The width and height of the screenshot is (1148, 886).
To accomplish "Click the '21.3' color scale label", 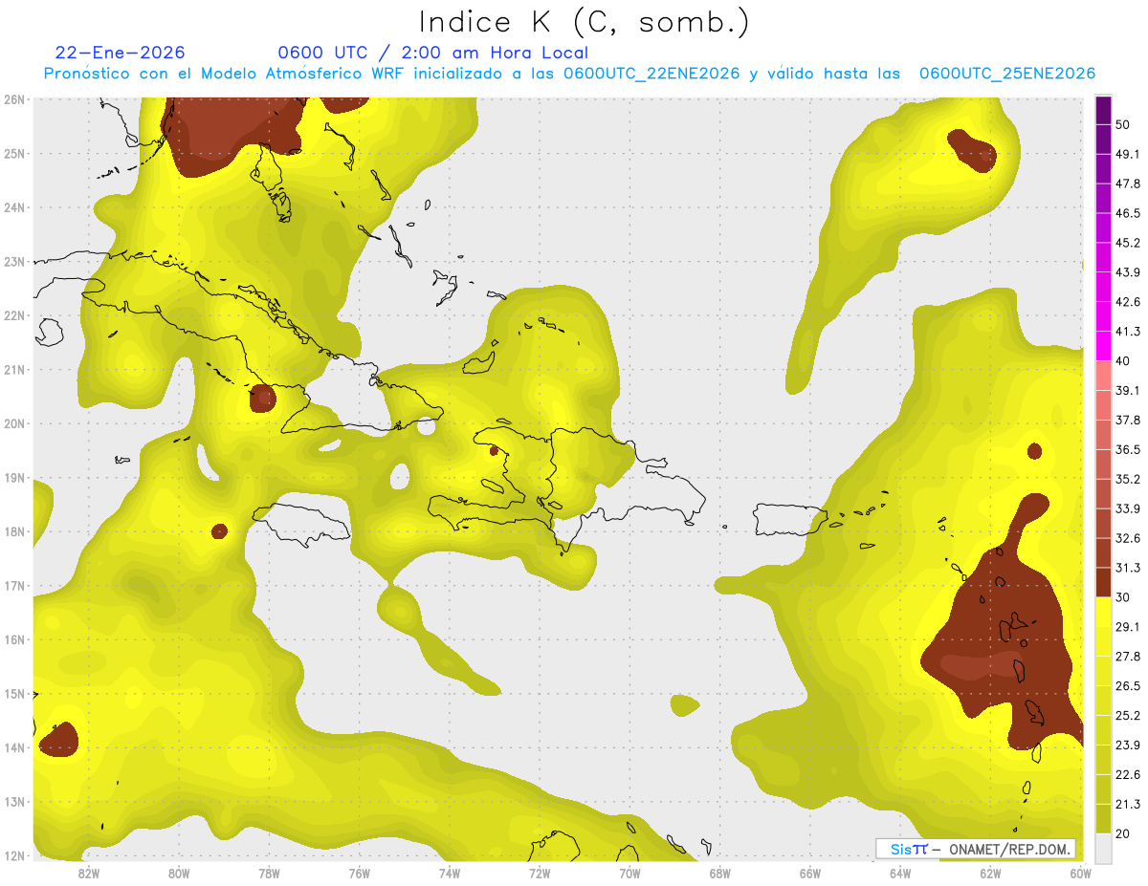I will [x=1127, y=804].
